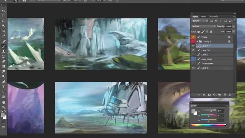
Task: Create a new group folder icon
Action: point(219,95)
